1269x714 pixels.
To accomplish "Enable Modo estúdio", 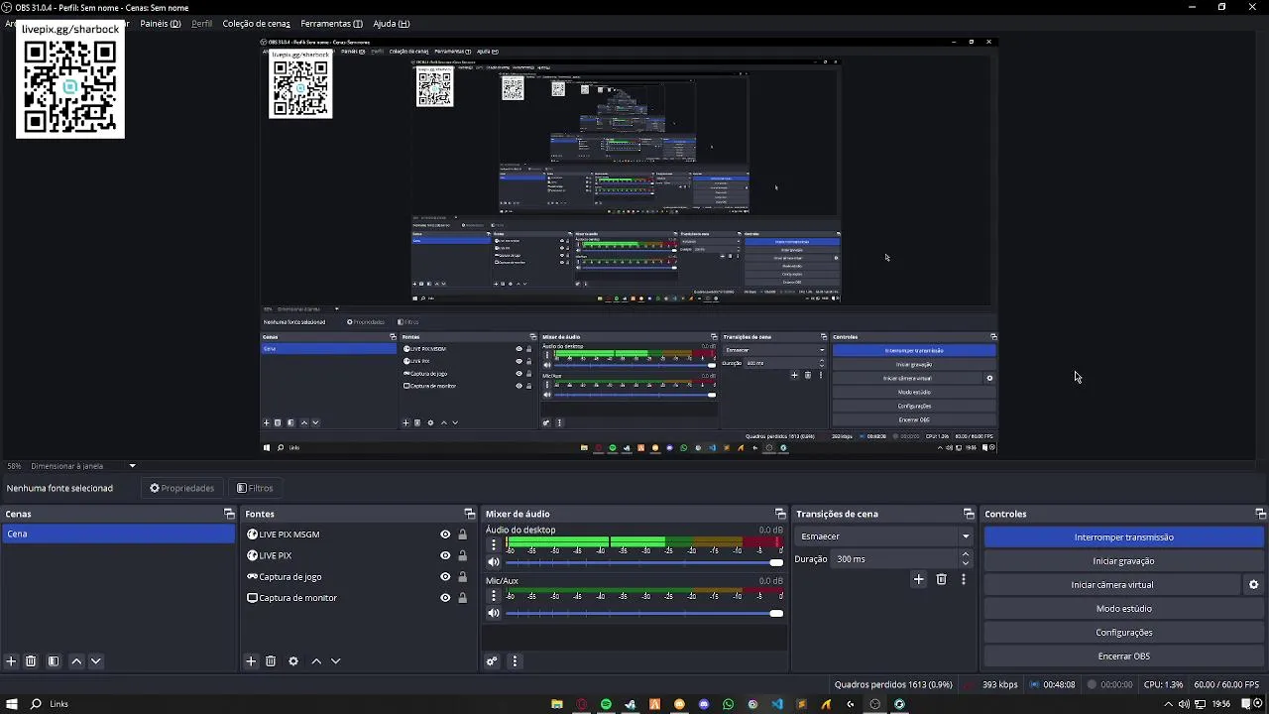I will (1123, 609).
